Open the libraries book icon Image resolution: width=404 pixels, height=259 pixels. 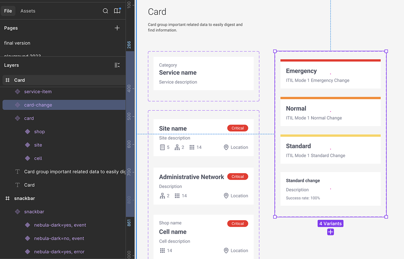(117, 11)
